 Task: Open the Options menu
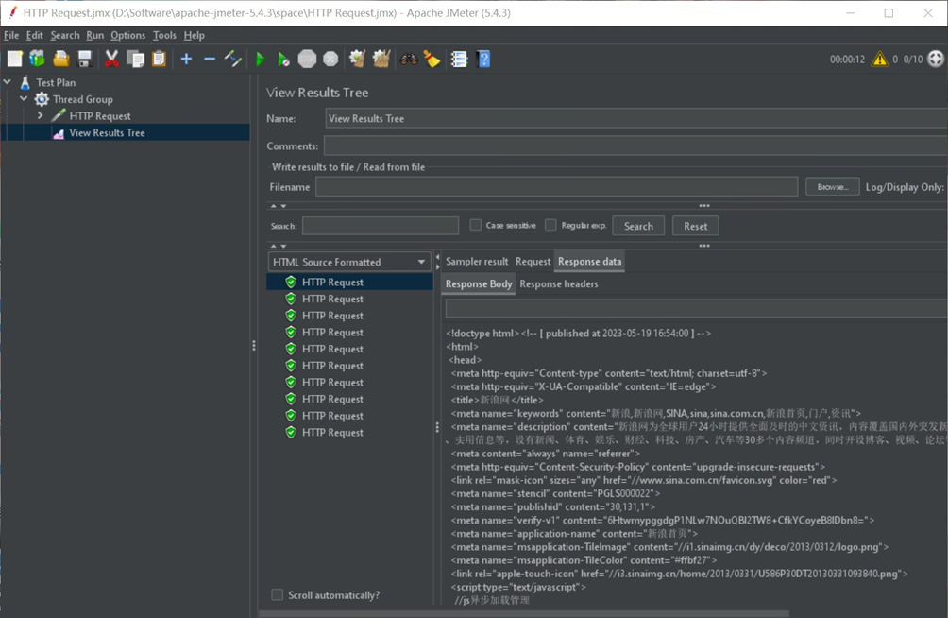[127, 35]
